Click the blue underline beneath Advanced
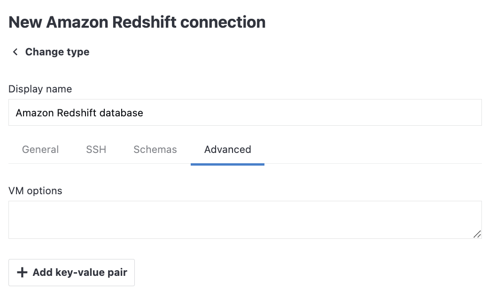 point(227,164)
